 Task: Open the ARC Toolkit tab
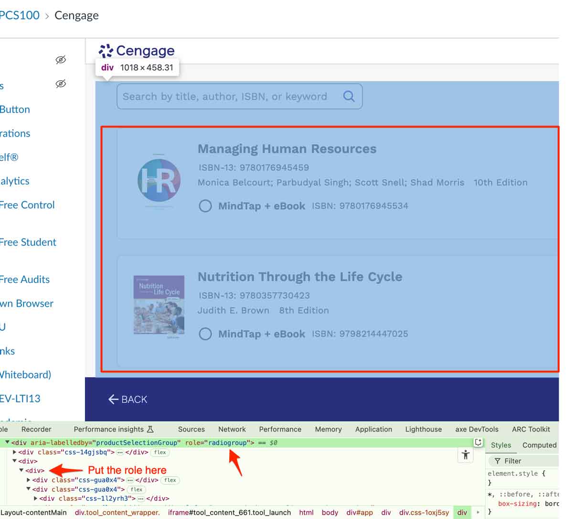click(x=531, y=429)
